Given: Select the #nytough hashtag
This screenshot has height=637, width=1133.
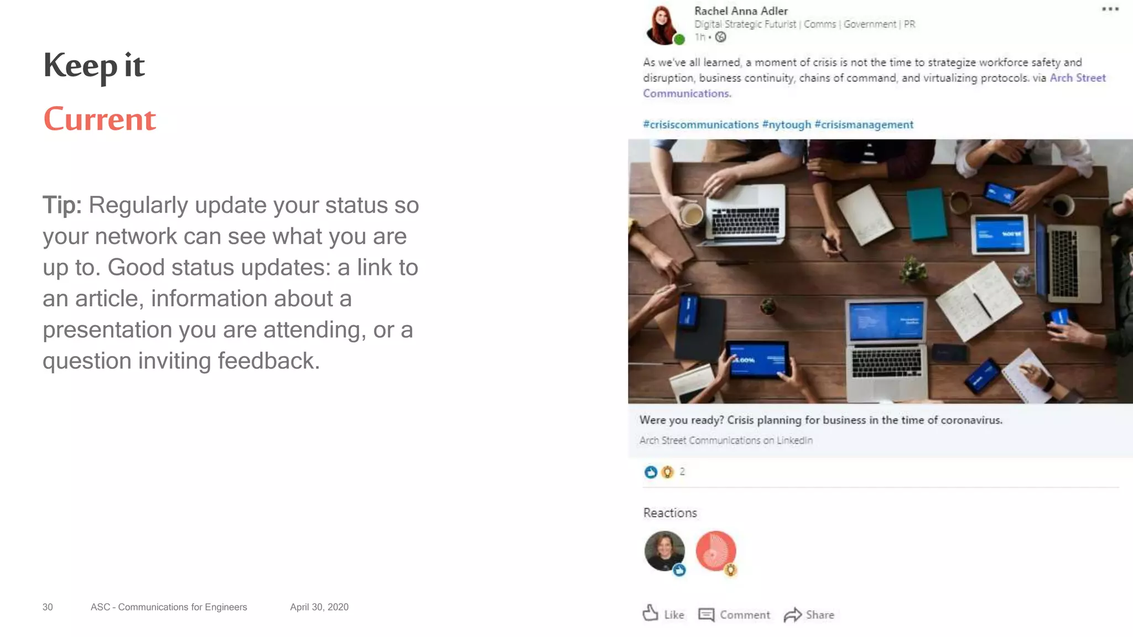Looking at the screenshot, I should point(786,124).
